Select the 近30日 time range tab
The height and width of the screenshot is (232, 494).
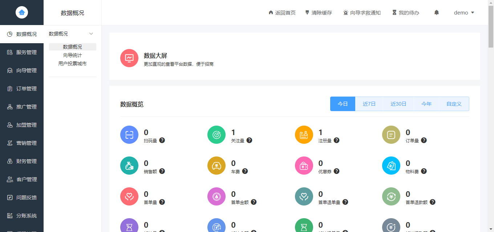398,104
